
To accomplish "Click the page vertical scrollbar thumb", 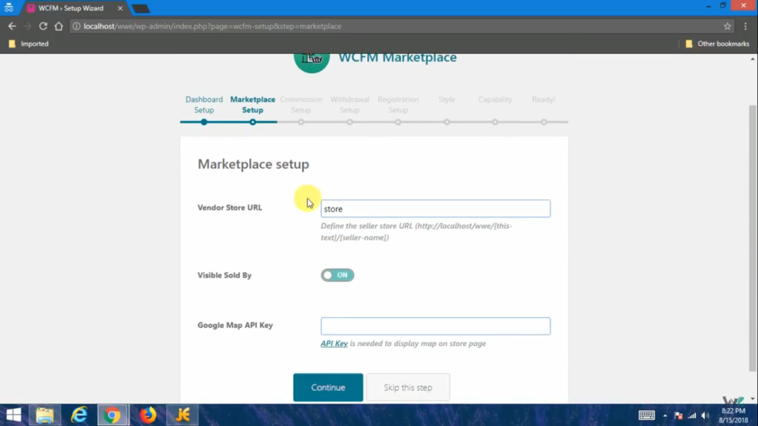I will [753, 238].
